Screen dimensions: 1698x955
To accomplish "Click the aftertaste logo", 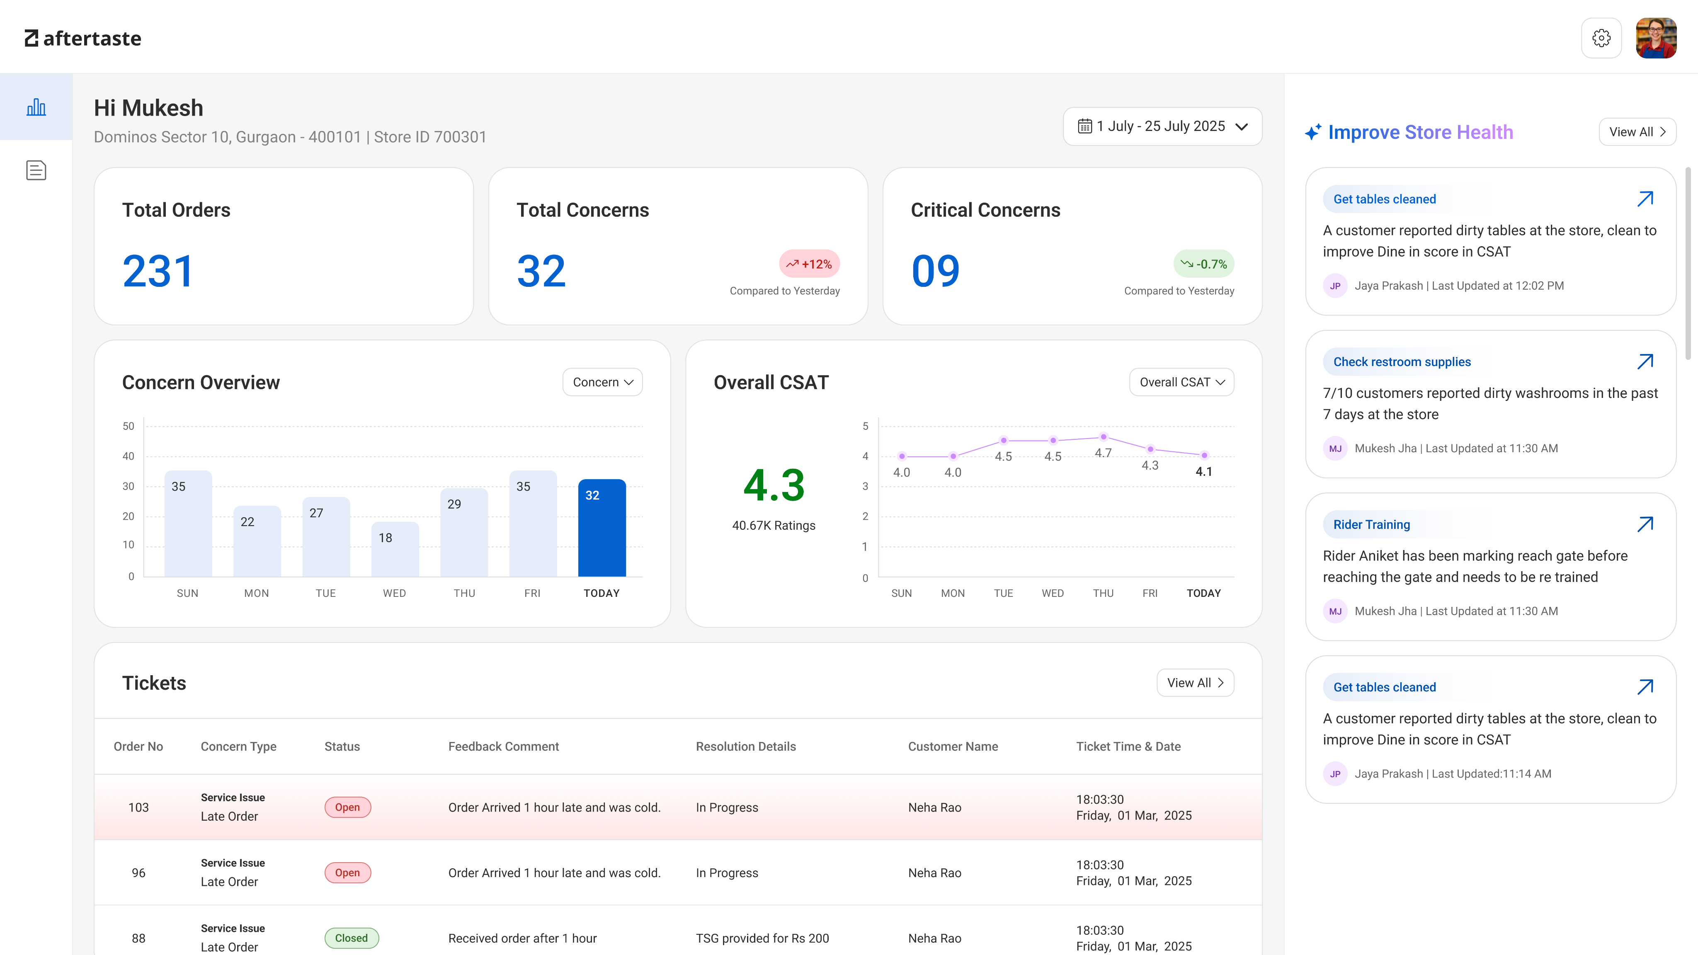I will [x=83, y=38].
